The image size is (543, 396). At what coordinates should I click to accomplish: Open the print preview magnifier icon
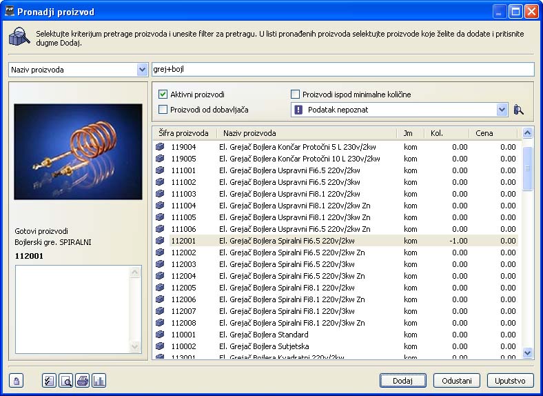coord(65,381)
